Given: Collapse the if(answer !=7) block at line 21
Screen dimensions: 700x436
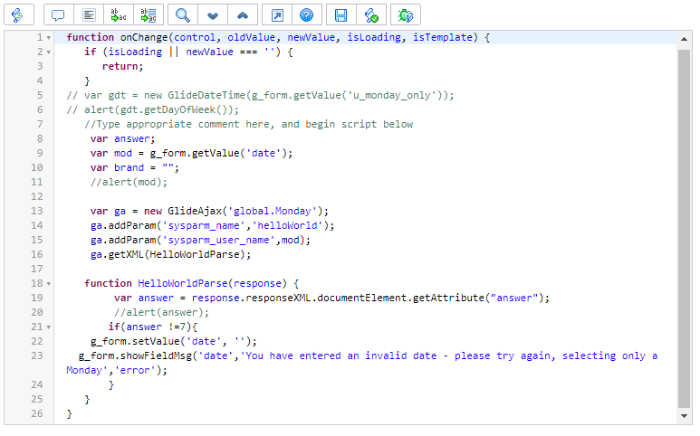Looking at the screenshot, I should click(49, 327).
